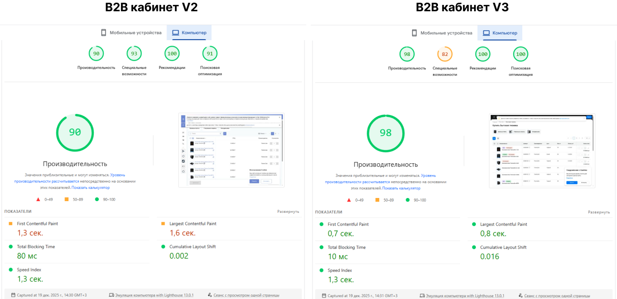Click the small 90 performance gauge in left report
The height and width of the screenshot is (299, 617).
coord(96,54)
